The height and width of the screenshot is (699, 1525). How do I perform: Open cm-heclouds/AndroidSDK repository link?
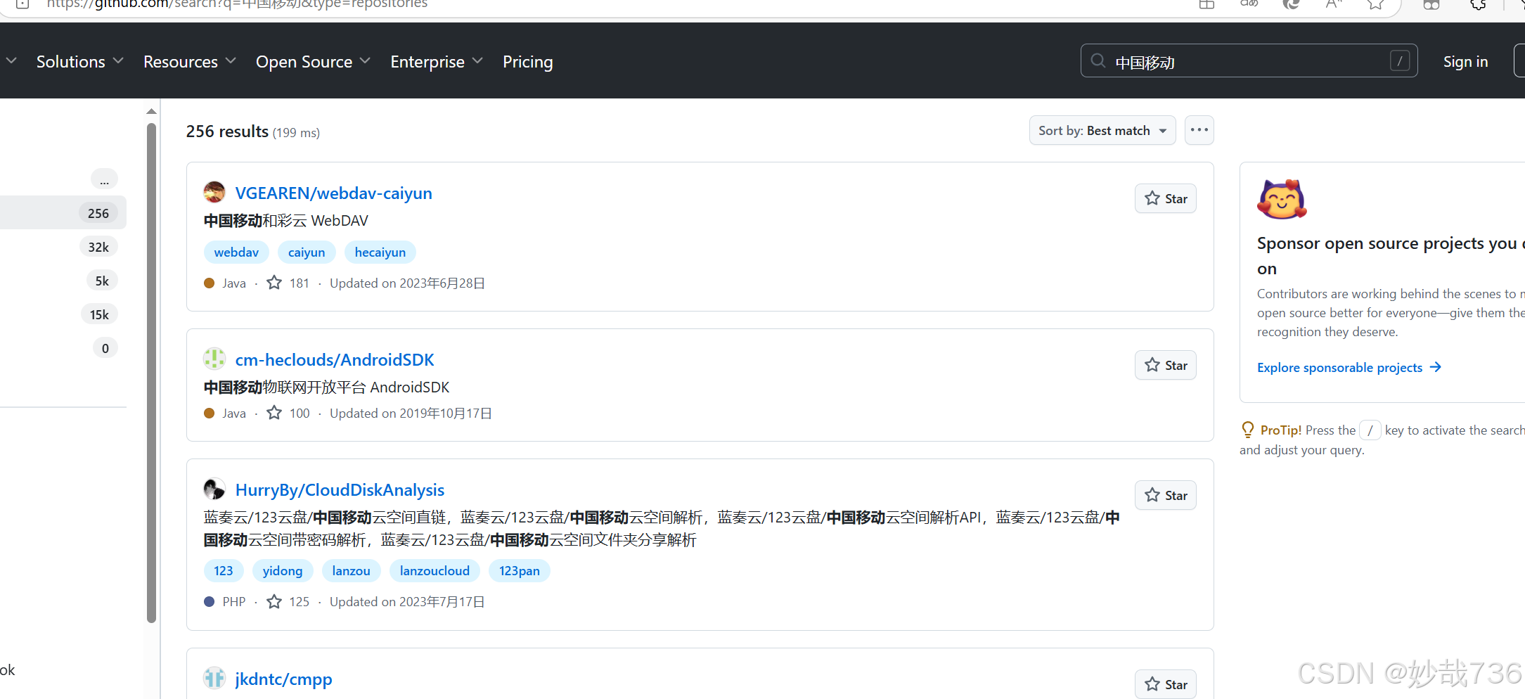click(x=335, y=359)
